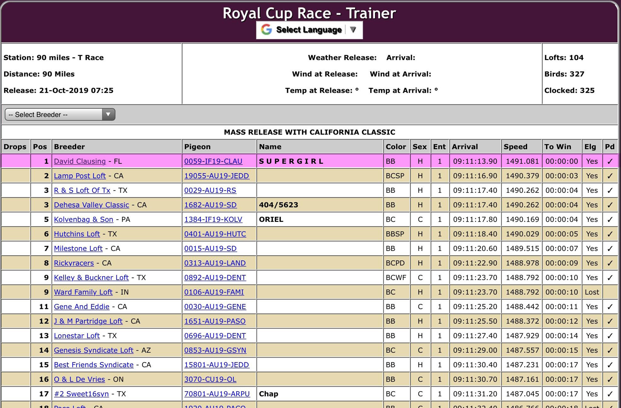Click the Arrival column header

coord(465,147)
